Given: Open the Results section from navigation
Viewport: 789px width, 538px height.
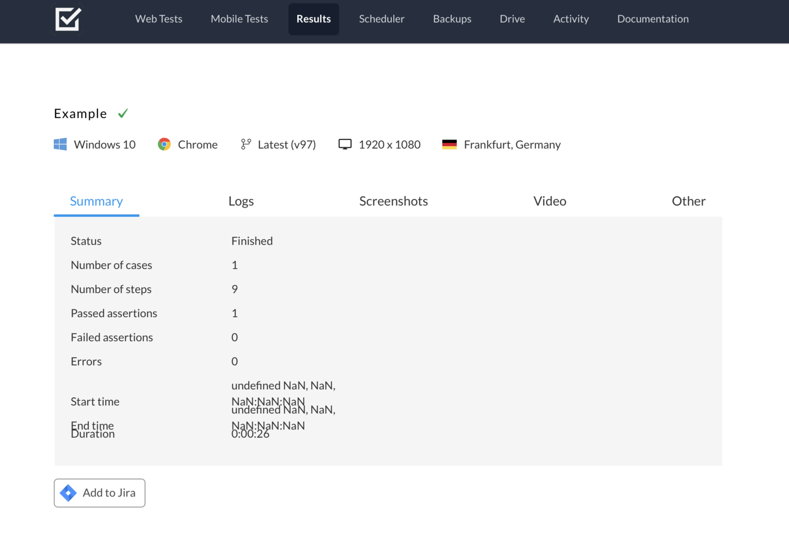Looking at the screenshot, I should [x=314, y=19].
